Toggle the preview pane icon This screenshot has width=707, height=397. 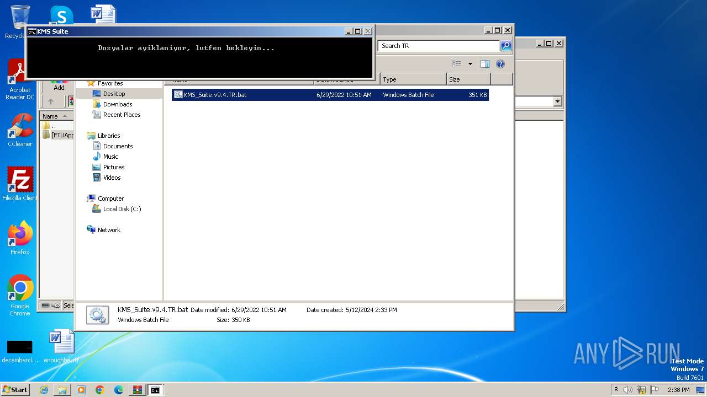485,64
